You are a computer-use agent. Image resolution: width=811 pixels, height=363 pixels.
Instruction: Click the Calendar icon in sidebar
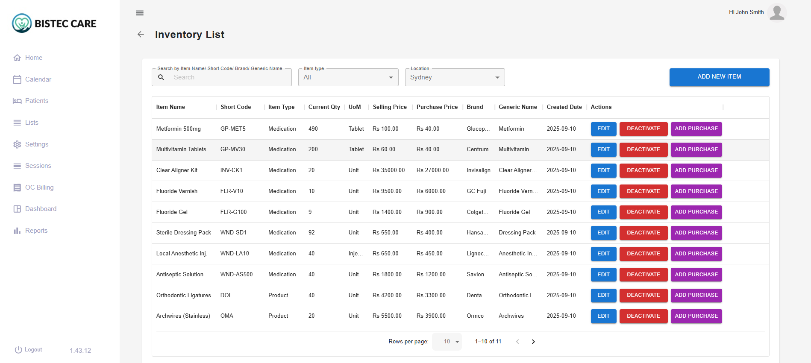pyautogui.click(x=17, y=79)
